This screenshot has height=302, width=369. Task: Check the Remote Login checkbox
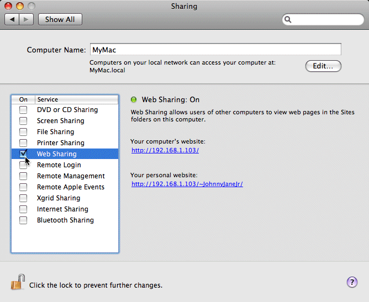(x=23, y=165)
